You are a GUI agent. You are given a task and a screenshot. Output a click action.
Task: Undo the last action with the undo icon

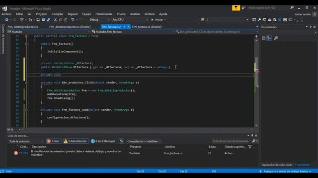pos(73,20)
